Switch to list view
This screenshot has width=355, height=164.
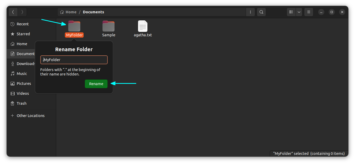click(291, 12)
